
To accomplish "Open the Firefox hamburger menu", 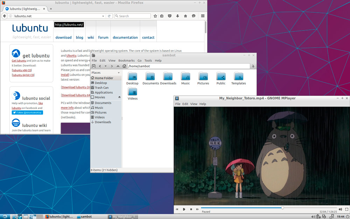I will (x=203, y=16).
